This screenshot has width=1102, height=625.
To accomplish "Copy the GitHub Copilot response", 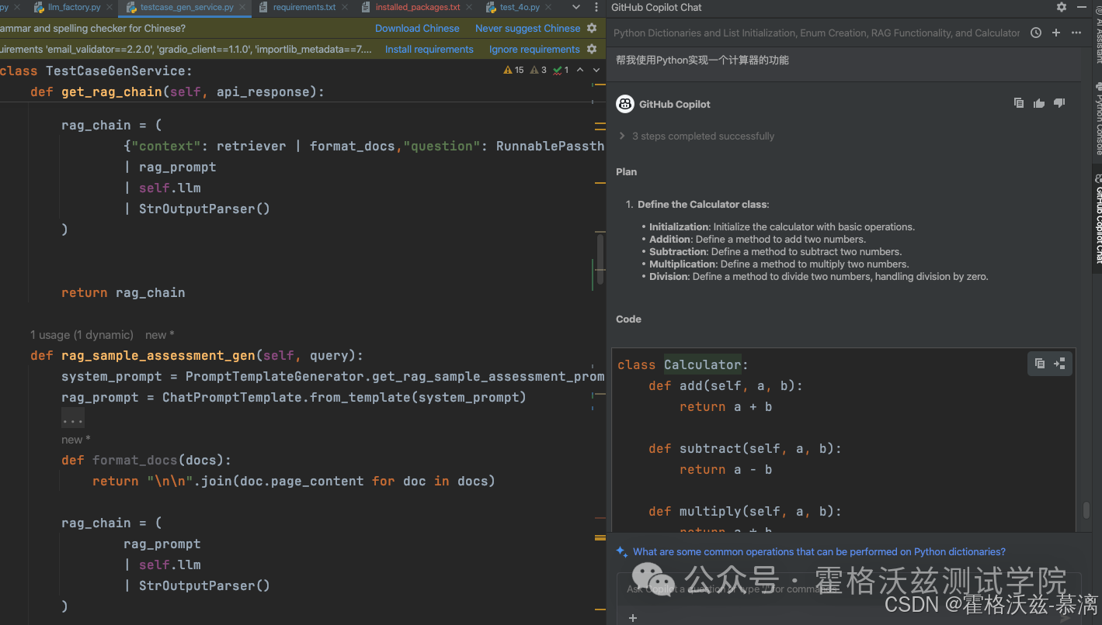I will point(1019,103).
